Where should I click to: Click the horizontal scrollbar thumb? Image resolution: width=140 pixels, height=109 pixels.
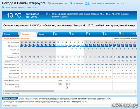point(29,91)
